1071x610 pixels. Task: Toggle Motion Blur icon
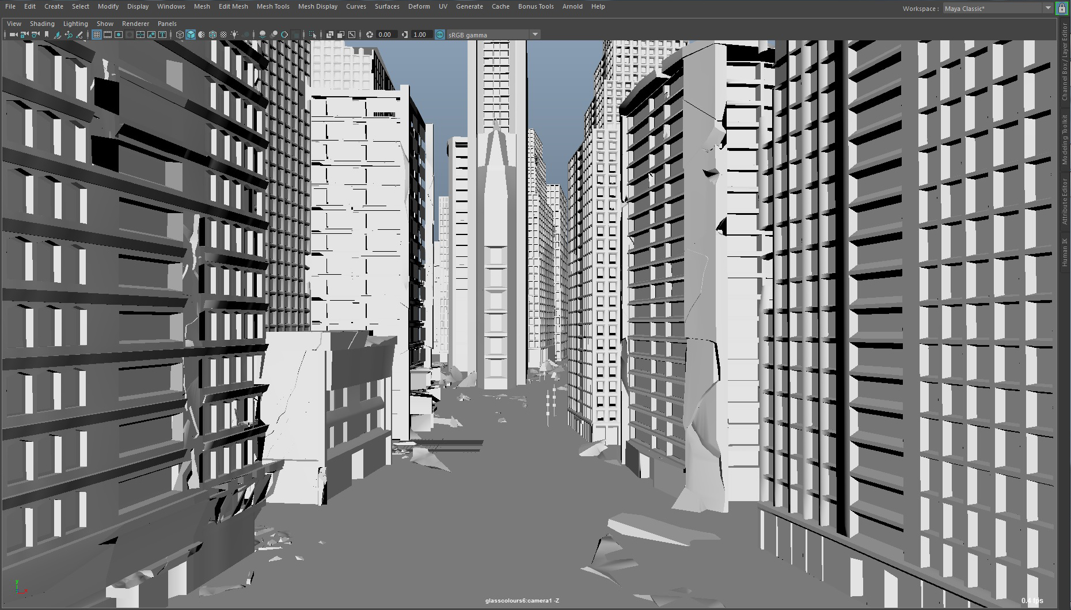pyautogui.click(x=274, y=35)
